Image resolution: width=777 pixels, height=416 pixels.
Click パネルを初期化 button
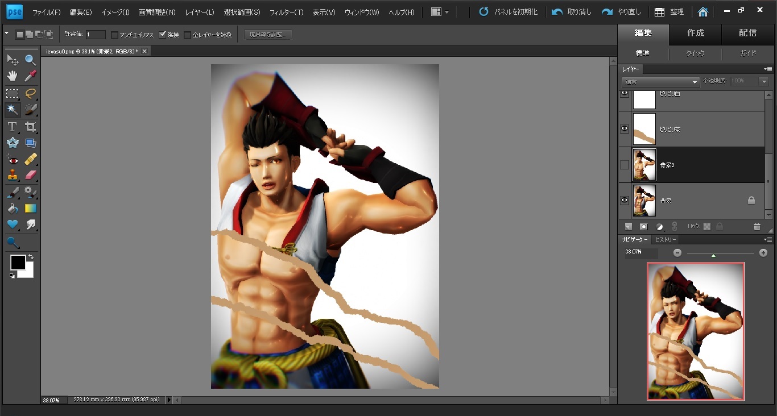click(x=509, y=12)
